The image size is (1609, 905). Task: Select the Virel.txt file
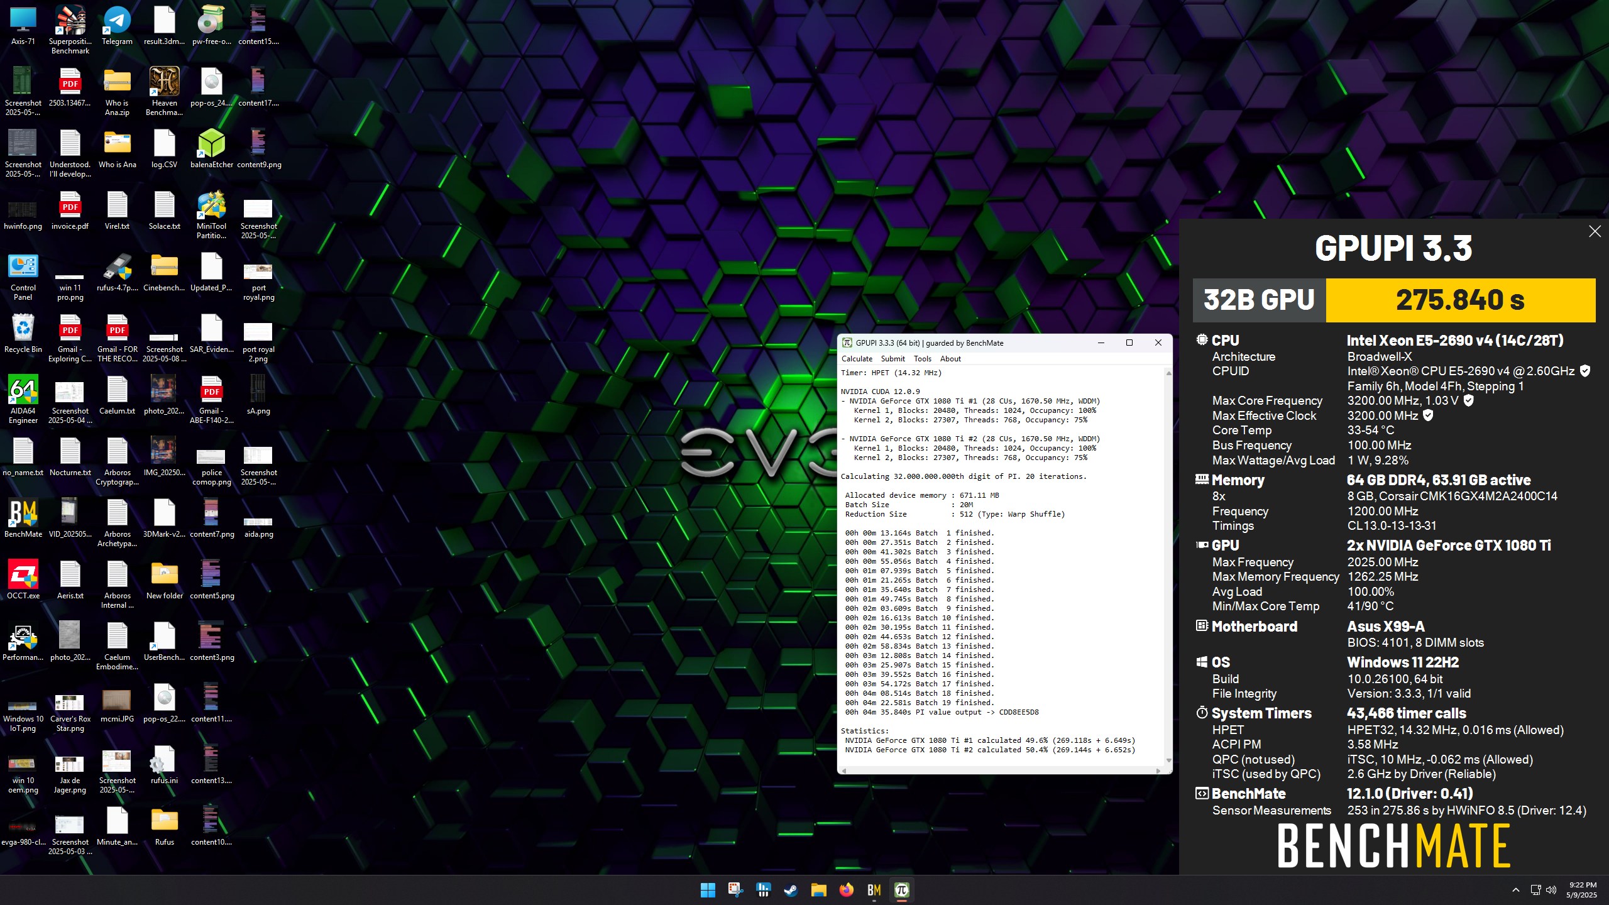coord(117,211)
